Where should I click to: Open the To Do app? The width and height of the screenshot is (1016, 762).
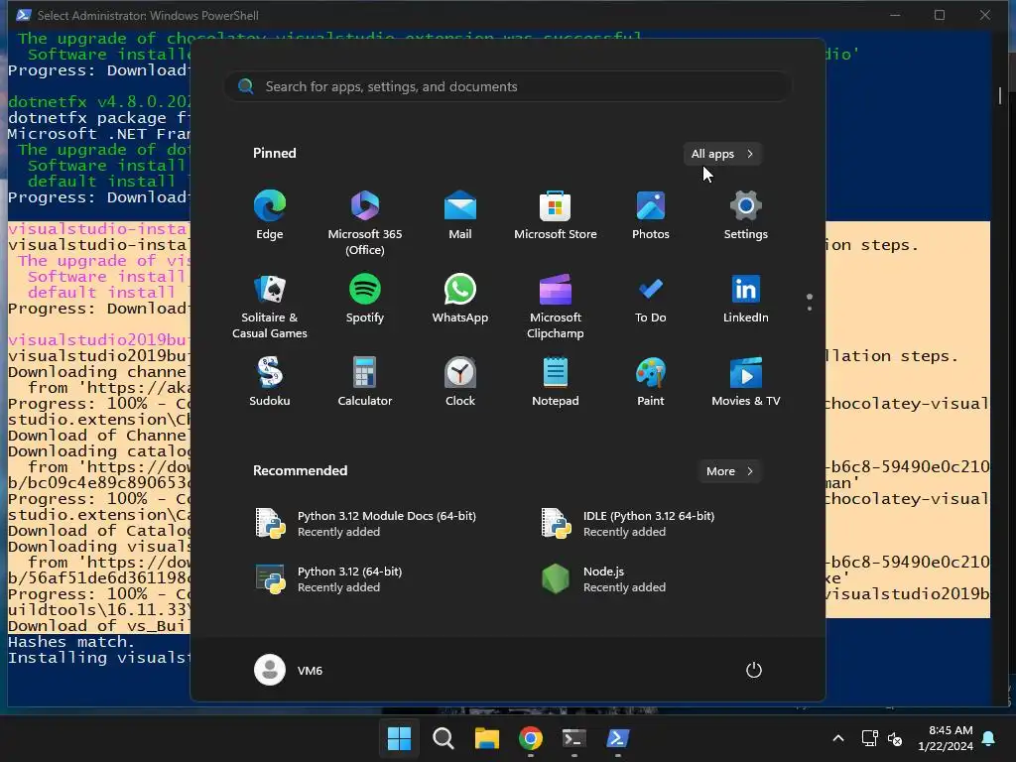coord(651,300)
